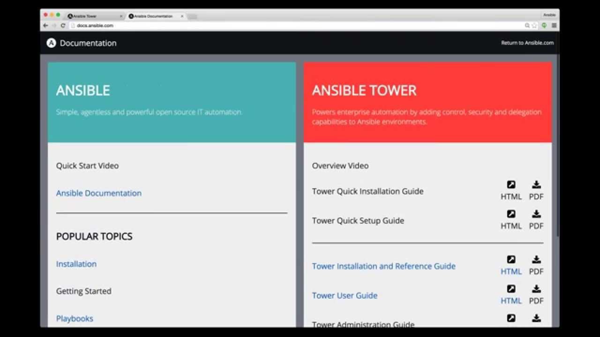Screen dimensions: 600x337
Task: Open the Ansible Documentation link
Action: [x=99, y=193]
